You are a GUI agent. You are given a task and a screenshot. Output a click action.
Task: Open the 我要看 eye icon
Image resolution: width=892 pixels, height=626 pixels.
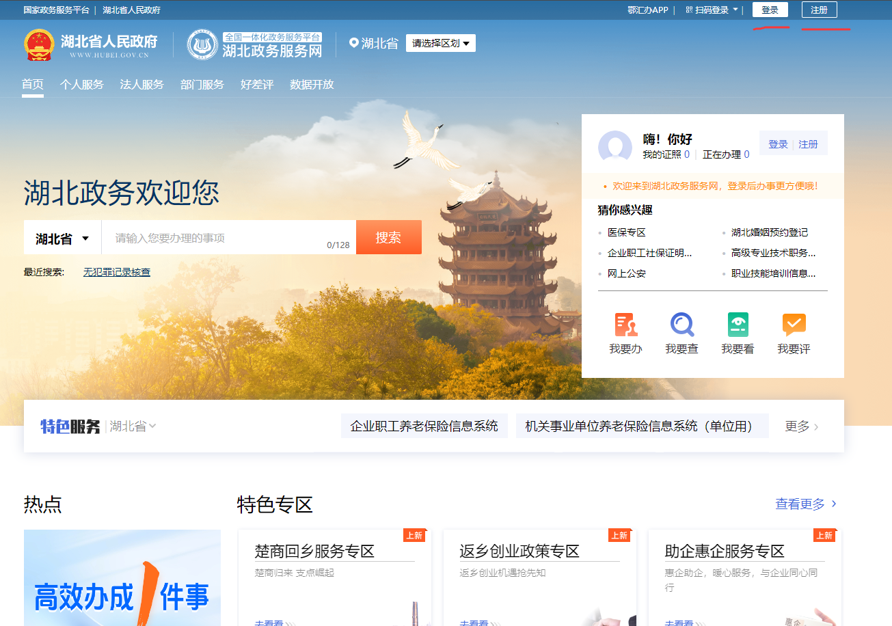click(738, 325)
